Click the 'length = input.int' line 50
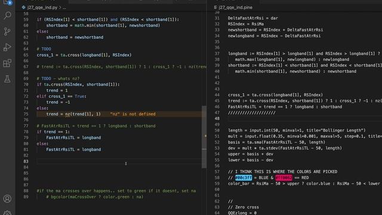 coord(297,130)
